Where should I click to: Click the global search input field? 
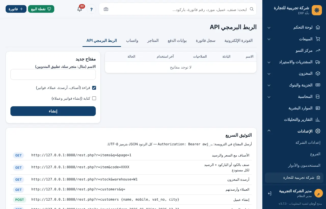point(178,9)
